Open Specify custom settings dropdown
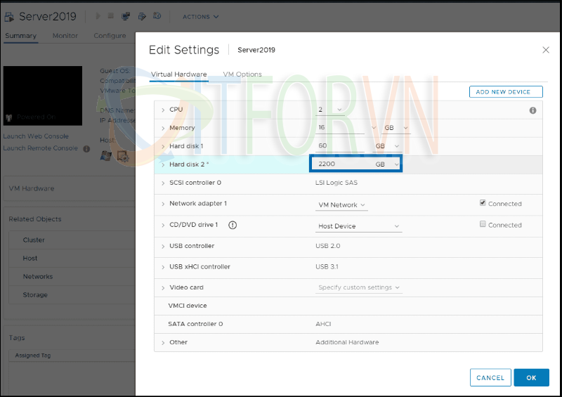 pyautogui.click(x=359, y=287)
